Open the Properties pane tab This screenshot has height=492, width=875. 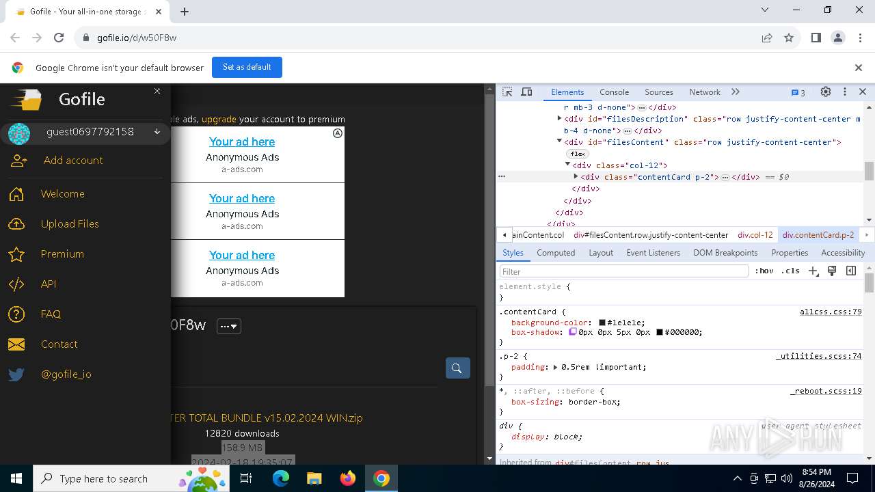click(790, 253)
